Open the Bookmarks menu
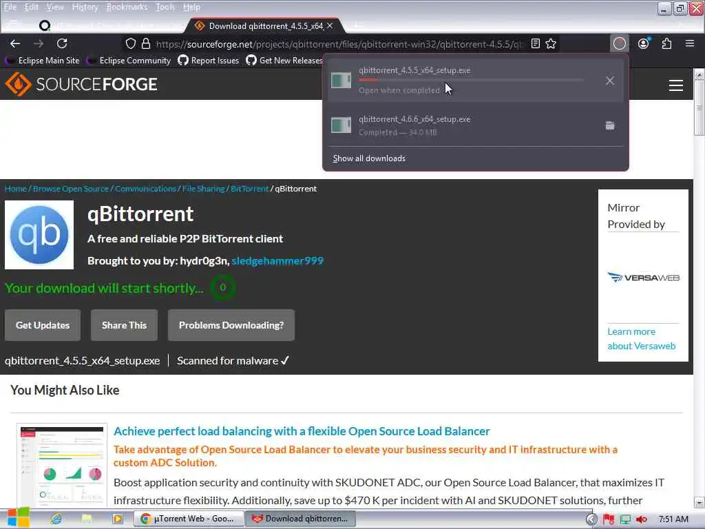The height and width of the screenshot is (529, 705). [x=127, y=7]
